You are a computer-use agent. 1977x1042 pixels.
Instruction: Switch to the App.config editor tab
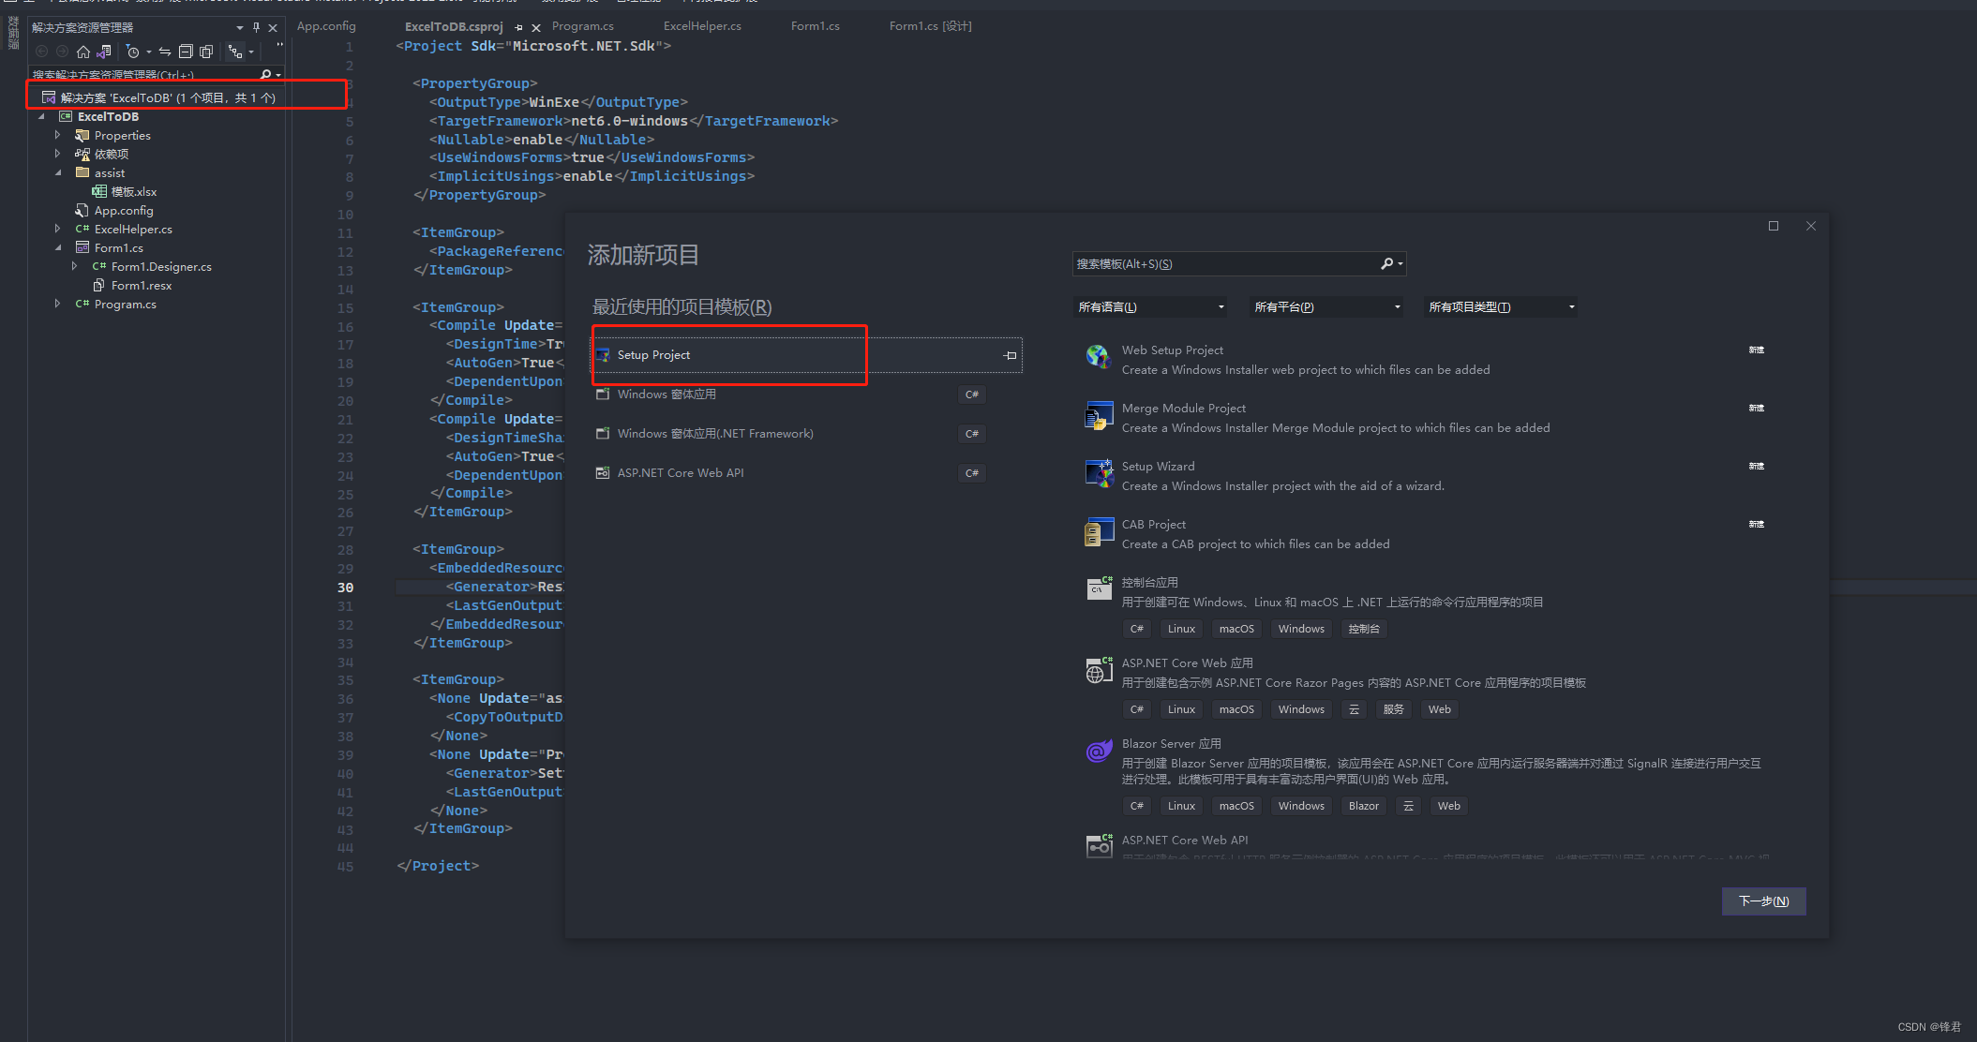(326, 26)
